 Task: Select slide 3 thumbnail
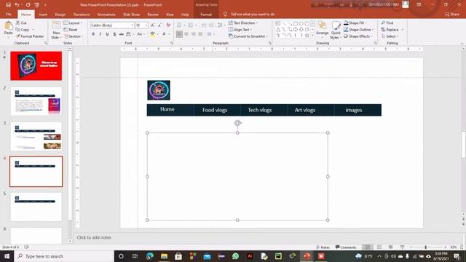36,136
